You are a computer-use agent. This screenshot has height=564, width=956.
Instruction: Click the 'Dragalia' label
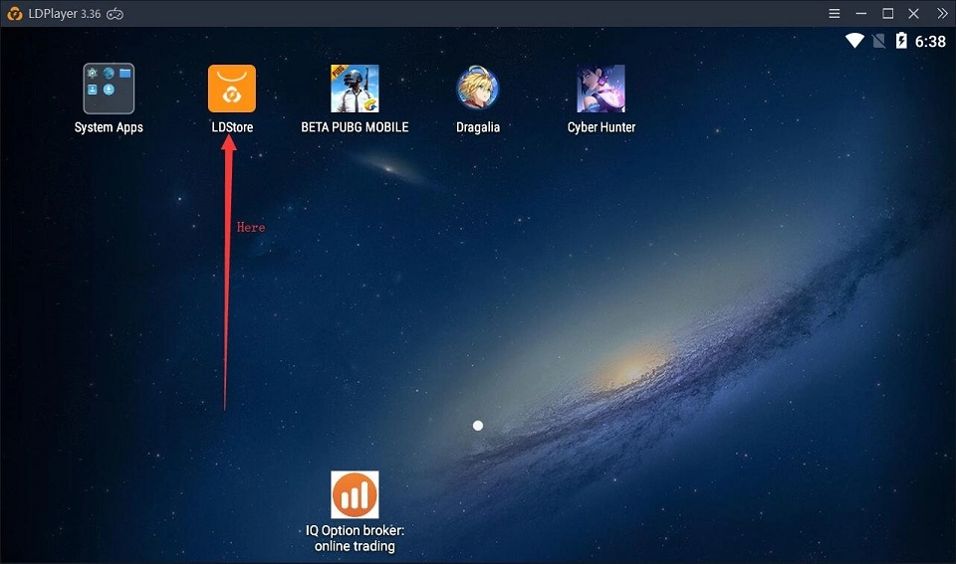[478, 127]
